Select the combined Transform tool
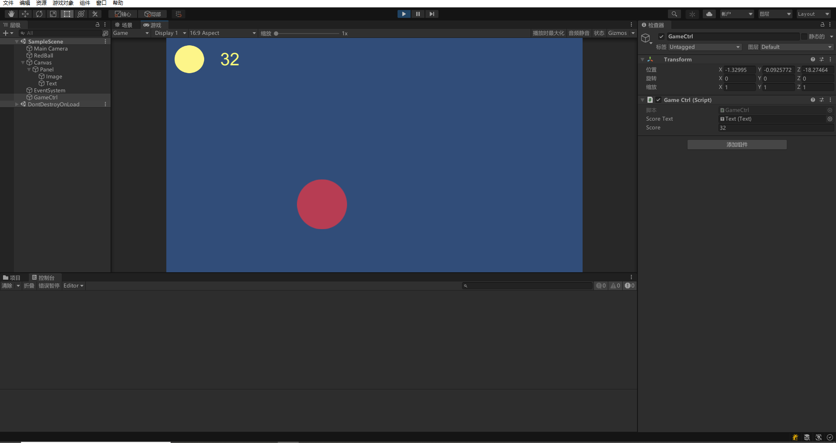The height and width of the screenshot is (443, 836). click(81, 14)
